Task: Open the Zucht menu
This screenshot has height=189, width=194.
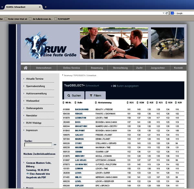Action: pos(139,68)
